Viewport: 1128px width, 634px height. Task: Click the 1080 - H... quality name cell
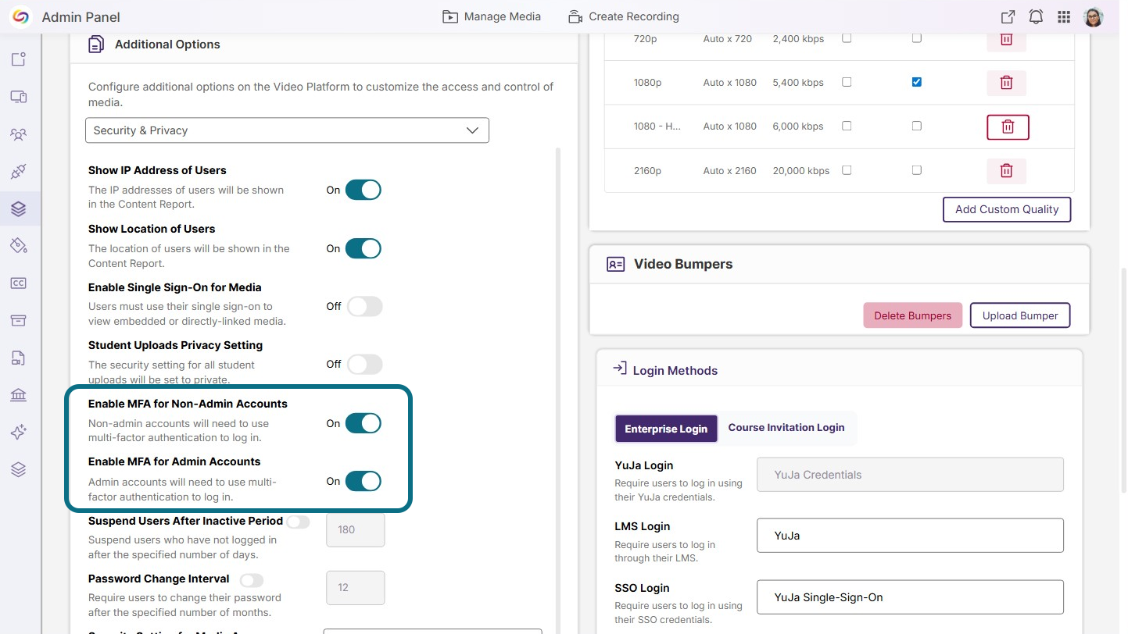657,126
